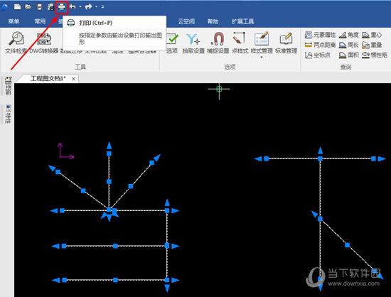Open 捕捉设置 magnet snap settings

[x=218, y=43]
